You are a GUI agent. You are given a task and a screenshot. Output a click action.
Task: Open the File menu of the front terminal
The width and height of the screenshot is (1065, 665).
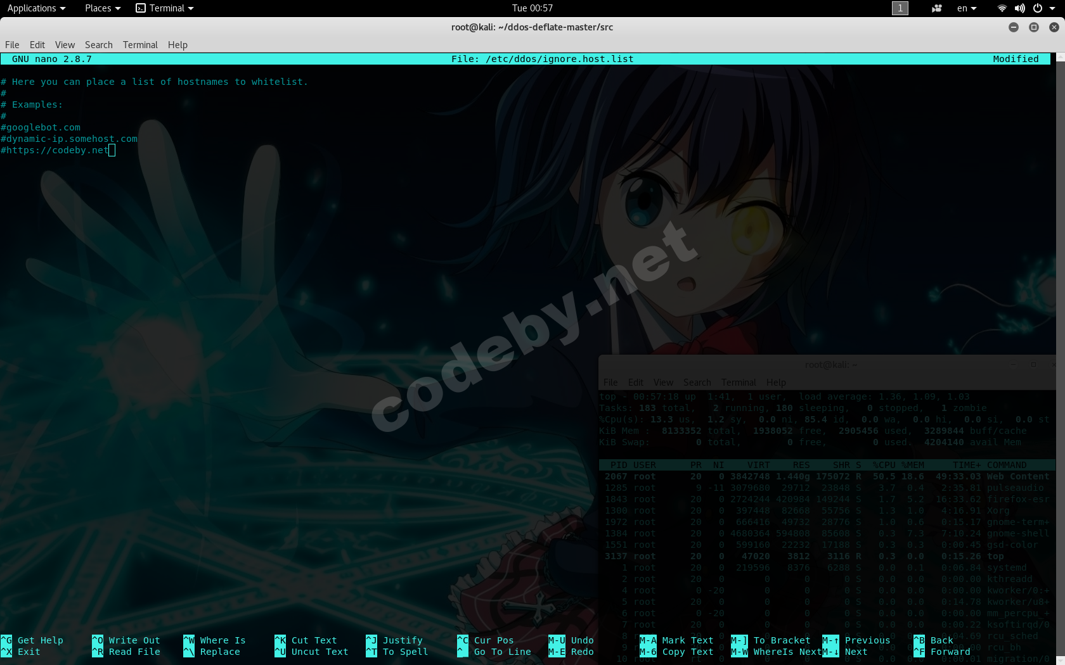[x=12, y=45]
